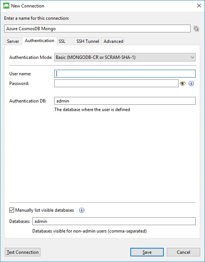Uncheck Manually list visible databases
205x262 pixels.
(12, 210)
